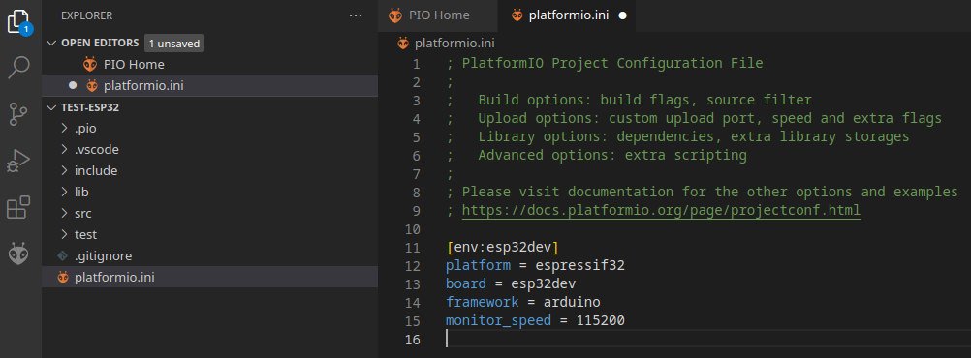971x358 pixels.
Task: Click the Explorer more actions ellipsis
Action: 356,15
